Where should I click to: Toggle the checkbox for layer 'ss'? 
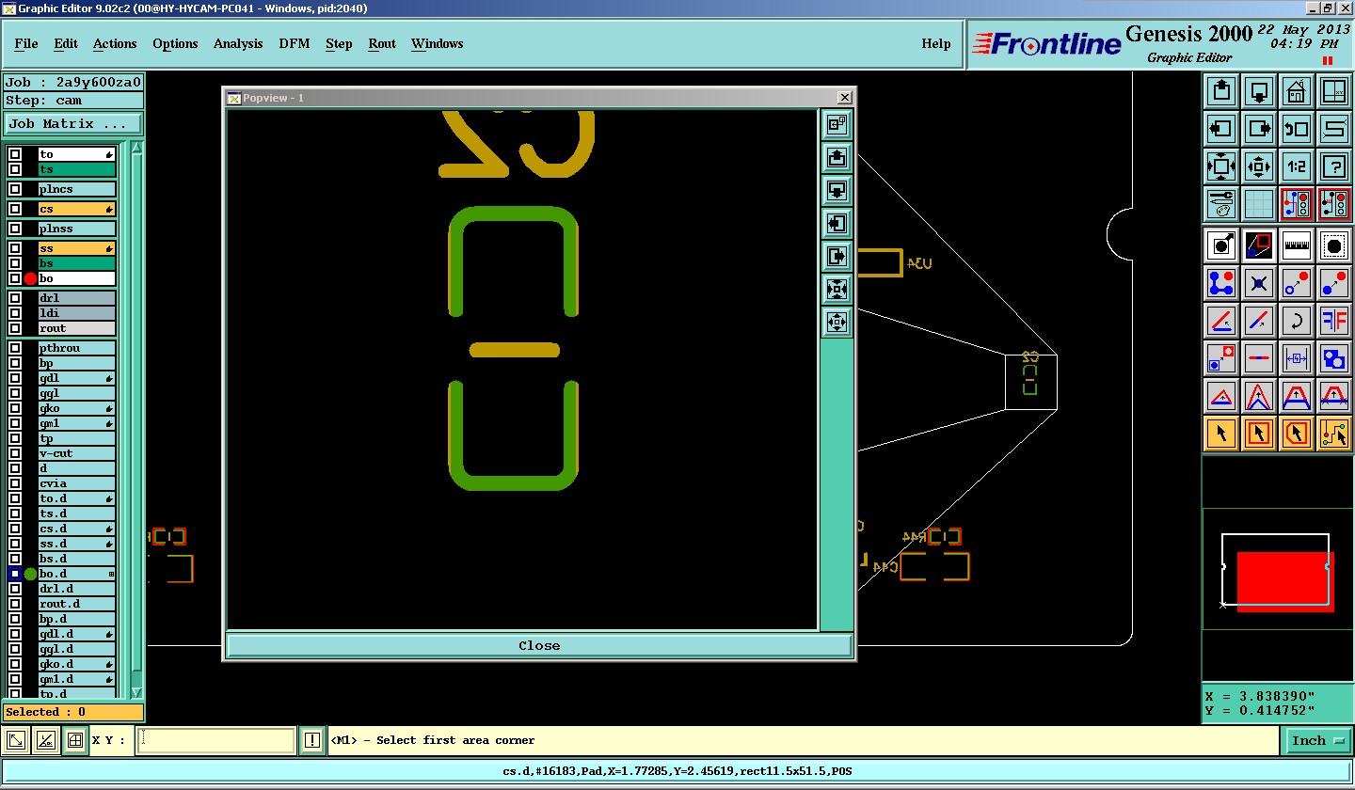click(15, 248)
